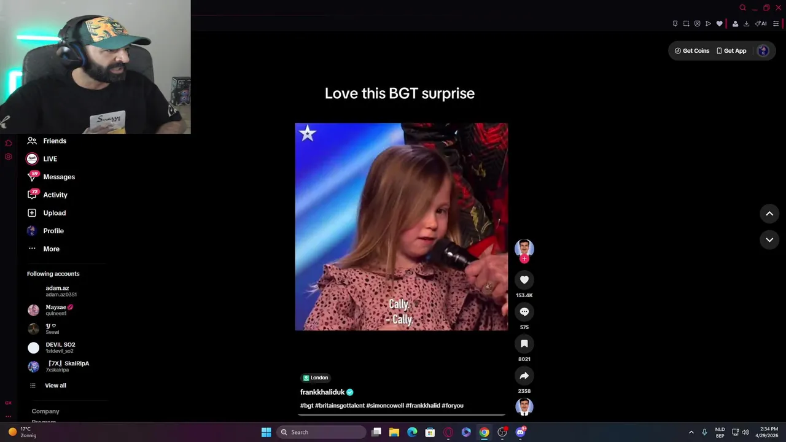Click the #simoncowell hashtag

385,406
